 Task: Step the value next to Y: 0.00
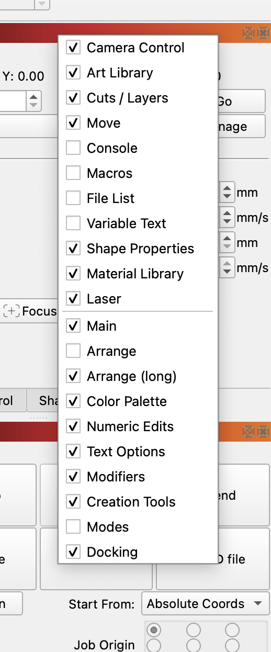click(x=33, y=101)
